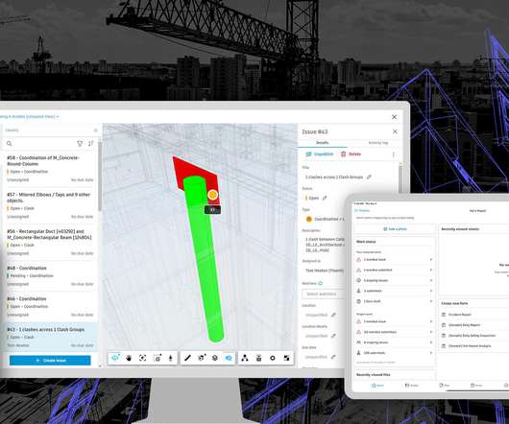Expand form draft row on tablet
509x424 pixels.
point(395,301)
